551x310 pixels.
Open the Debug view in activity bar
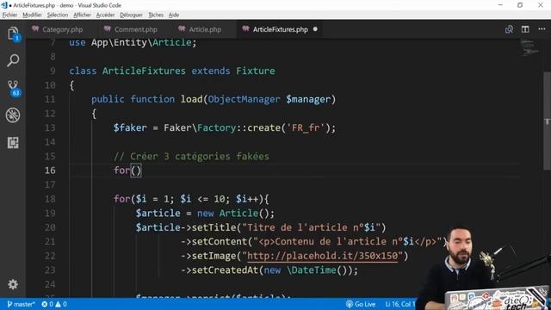(13, 115)
